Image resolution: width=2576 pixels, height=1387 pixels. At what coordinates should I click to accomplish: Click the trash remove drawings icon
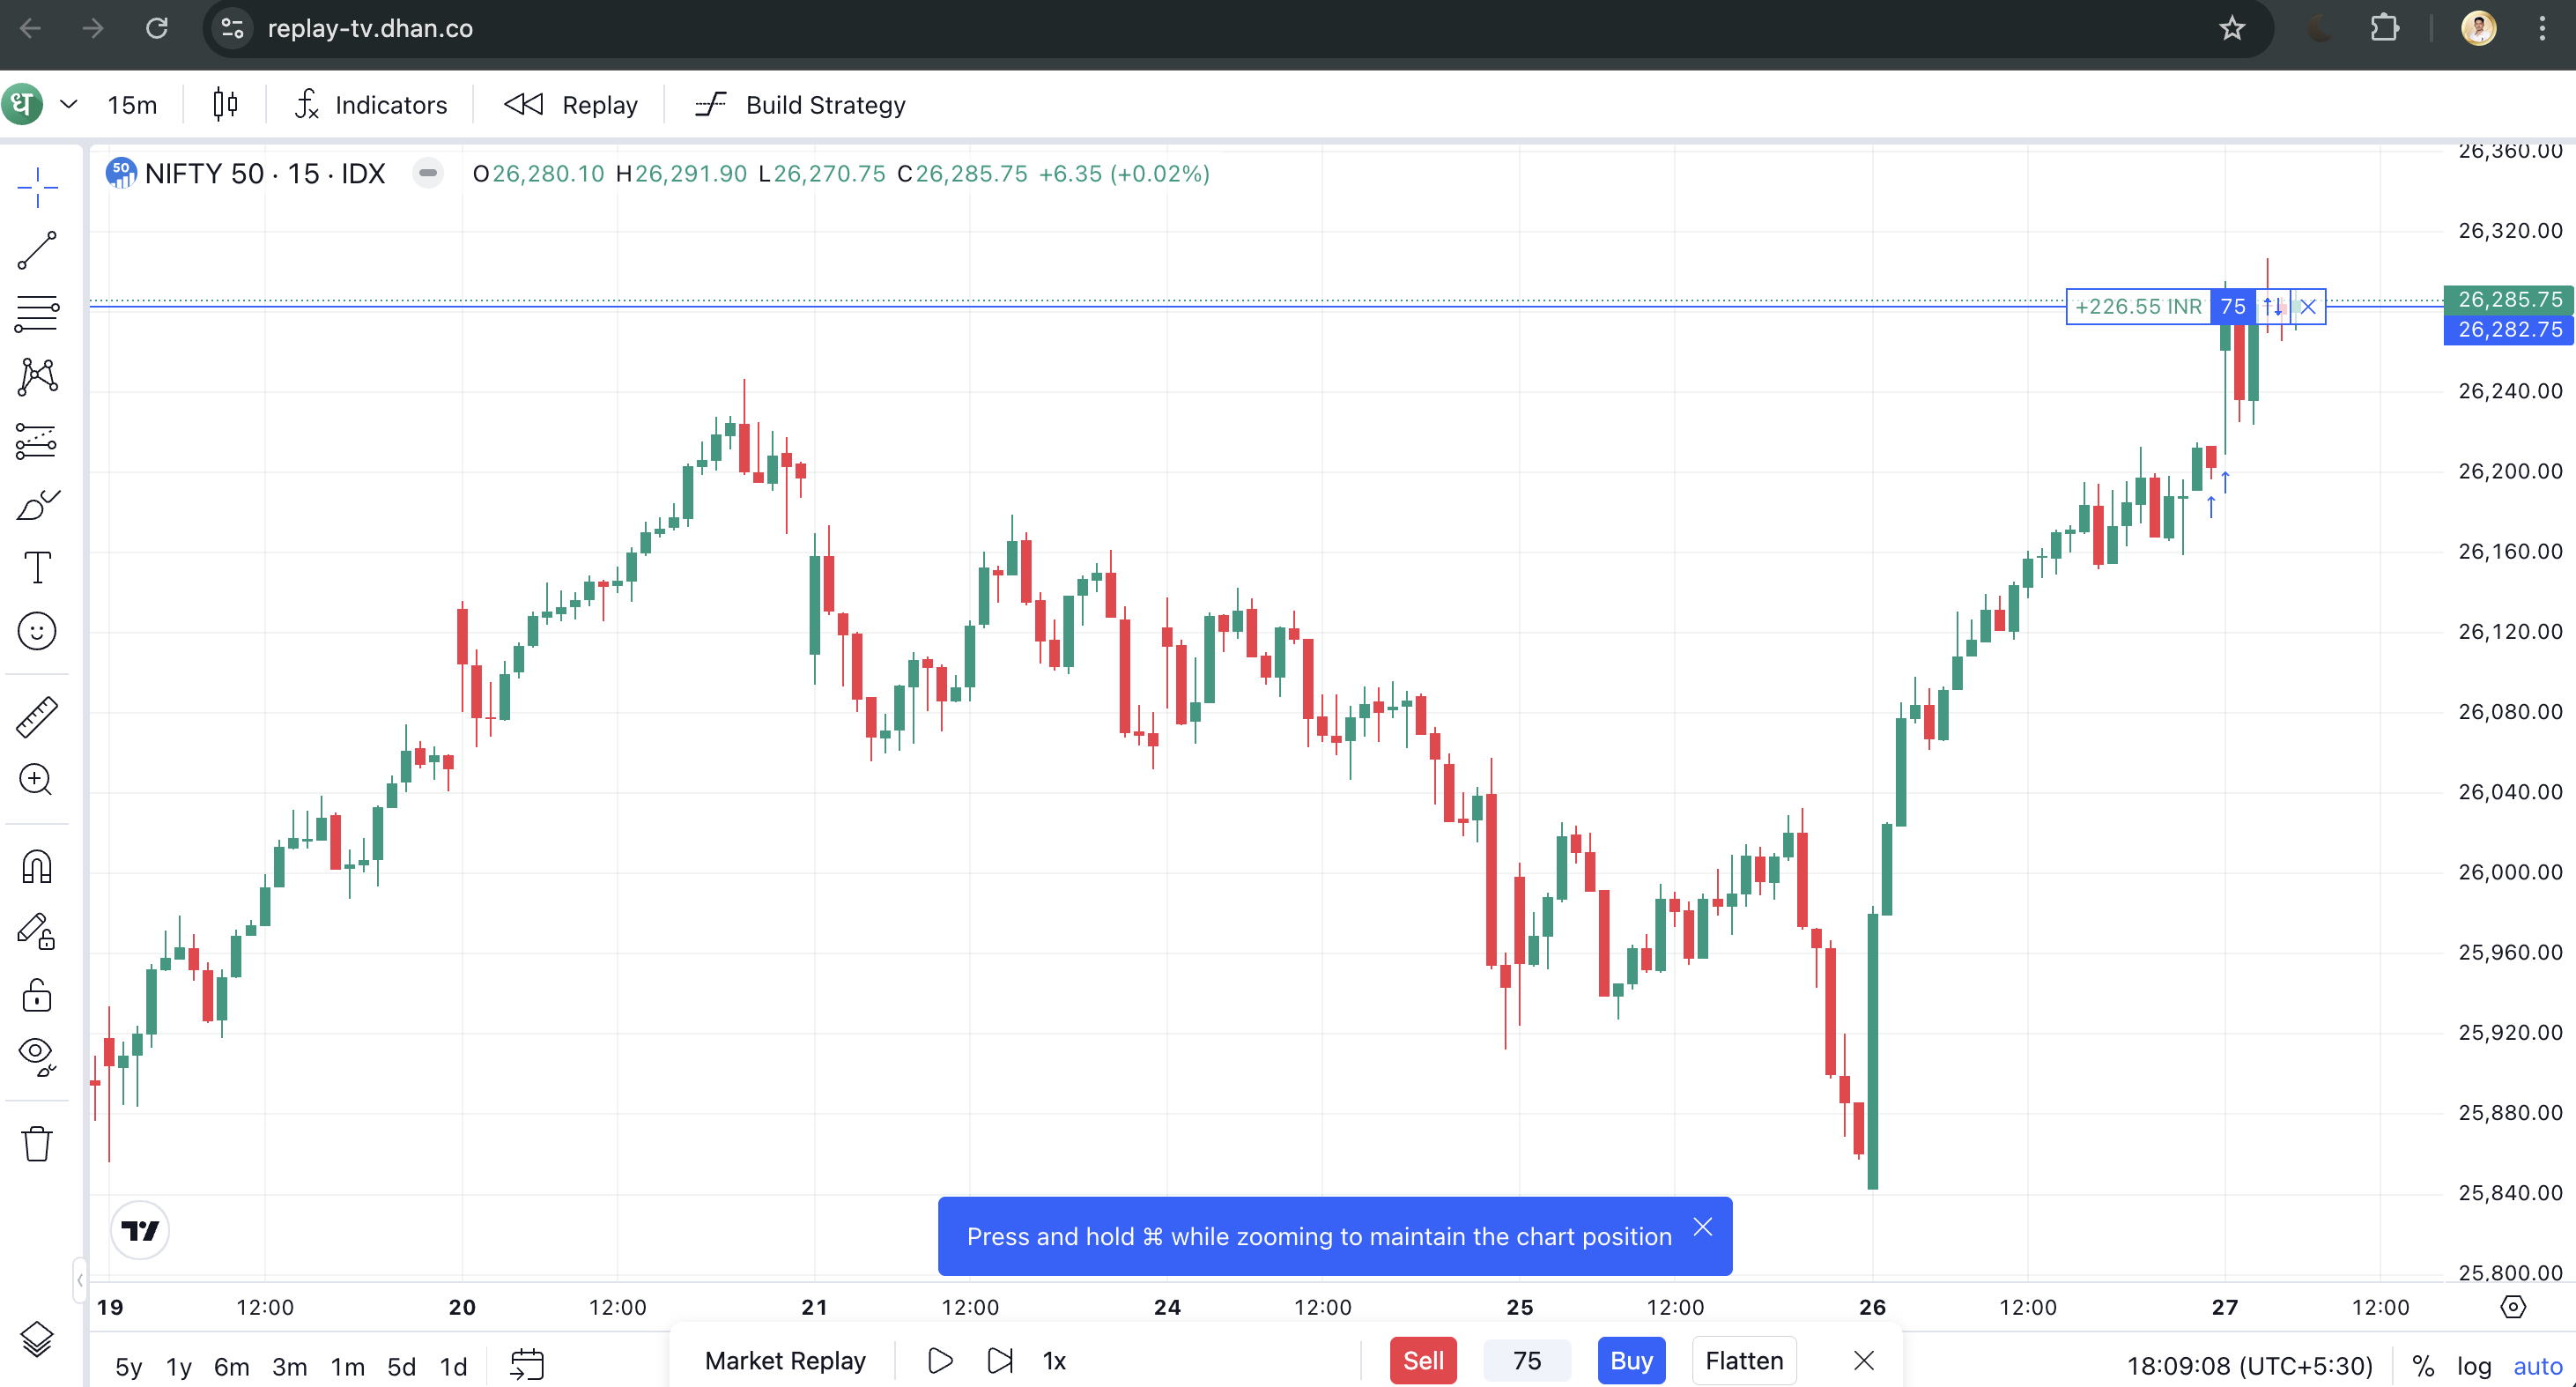37,1143
